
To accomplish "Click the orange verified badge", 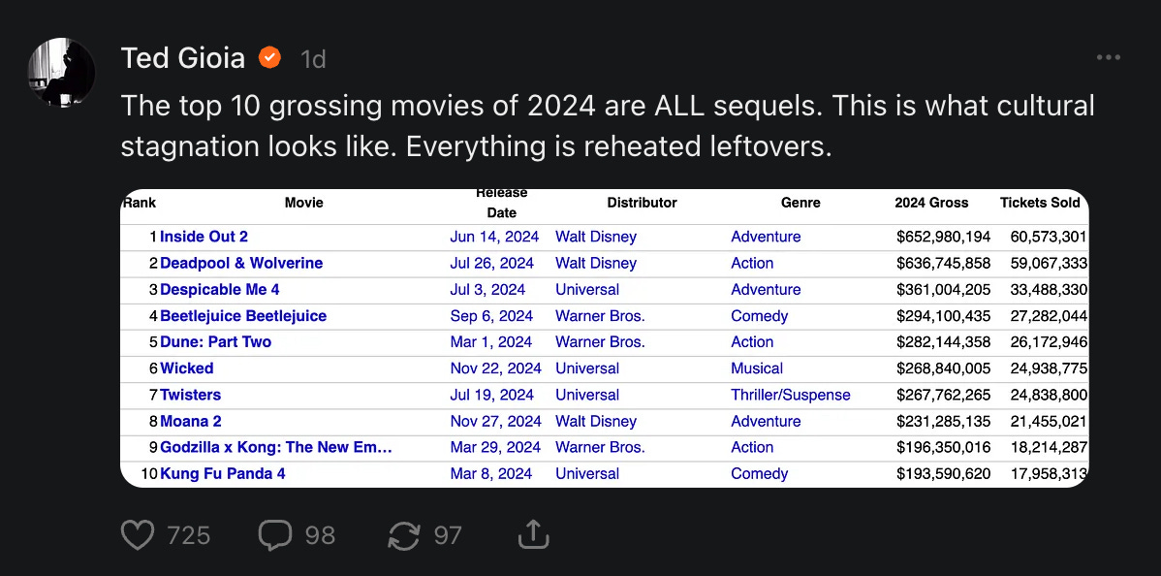I will (x=269, y=57).
